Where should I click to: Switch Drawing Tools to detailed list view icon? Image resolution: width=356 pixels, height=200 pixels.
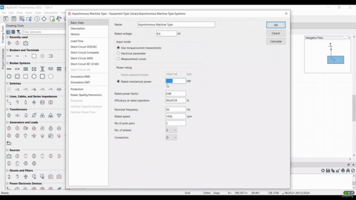pyautogui.click(x=13, y=32)
